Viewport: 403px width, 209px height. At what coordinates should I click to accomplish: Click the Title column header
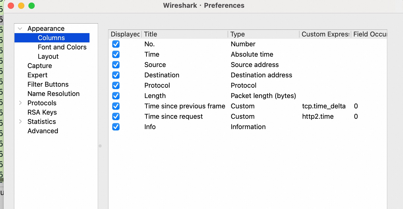coord(185,34)
